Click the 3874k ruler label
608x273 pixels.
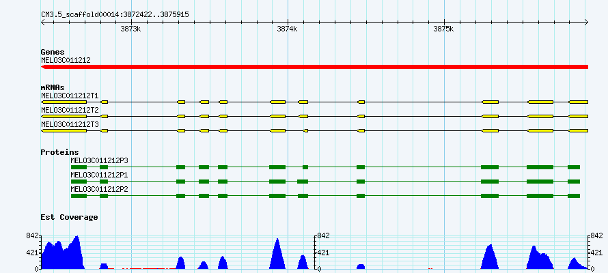pyautogui.click(x=287, y=29)
